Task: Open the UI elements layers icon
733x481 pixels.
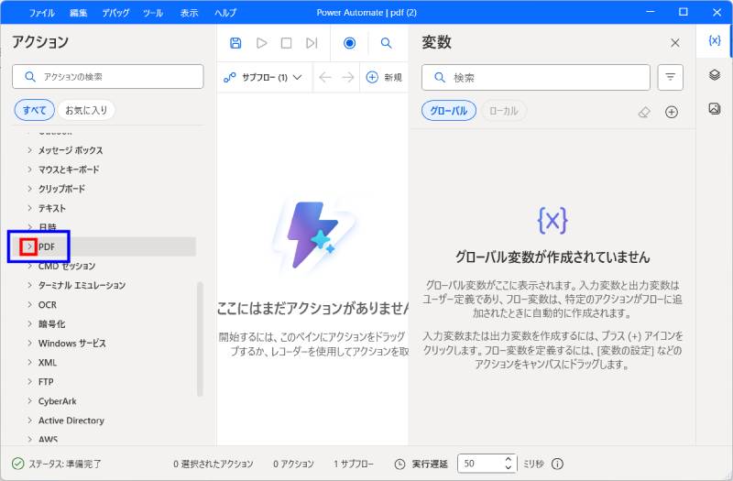Action: [x=714, y=75]
